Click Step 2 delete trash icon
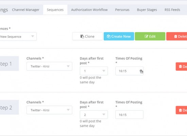 pyautogui.click(x=180, y=110)
